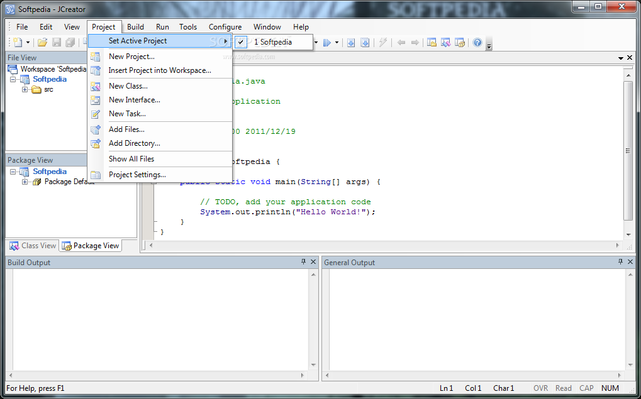
Task: Open the New file dropdown arrow
Action: click(28, 43)
